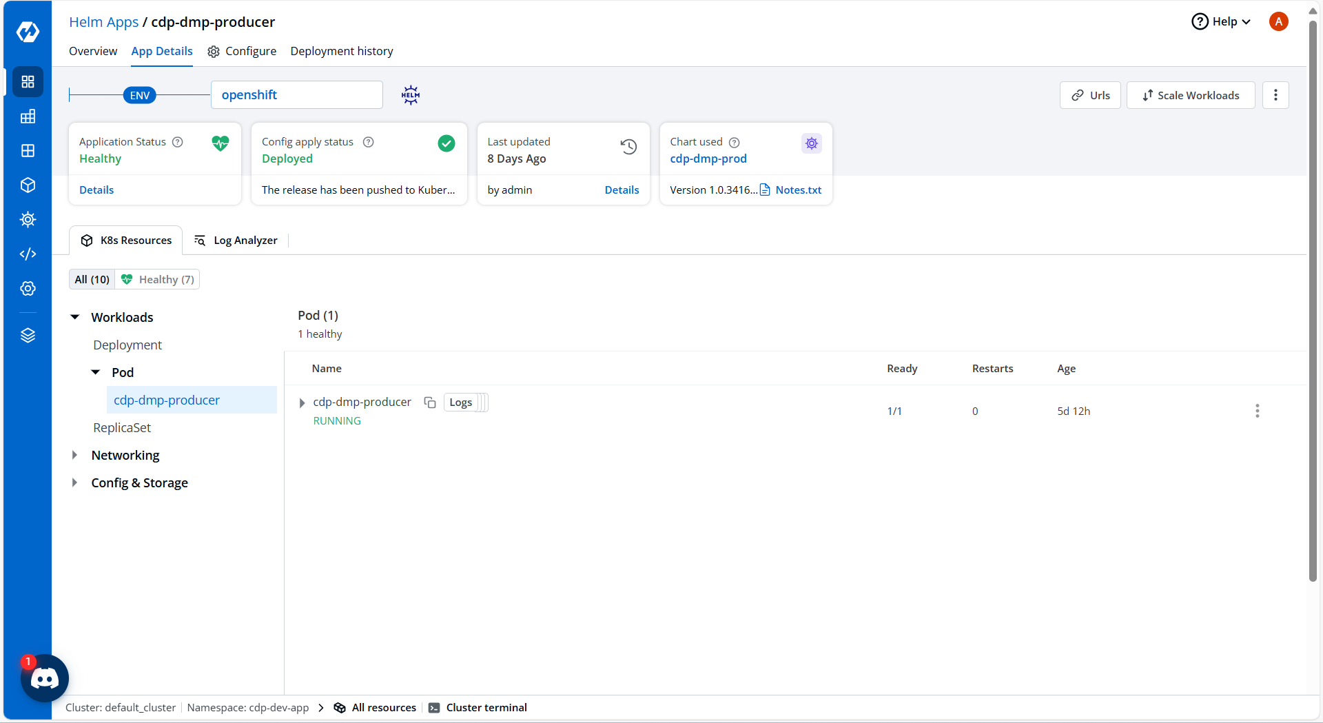Expand the Config & Storage section
The width and height of the screenshot is (1323, 723).
[x=74, y=482]
